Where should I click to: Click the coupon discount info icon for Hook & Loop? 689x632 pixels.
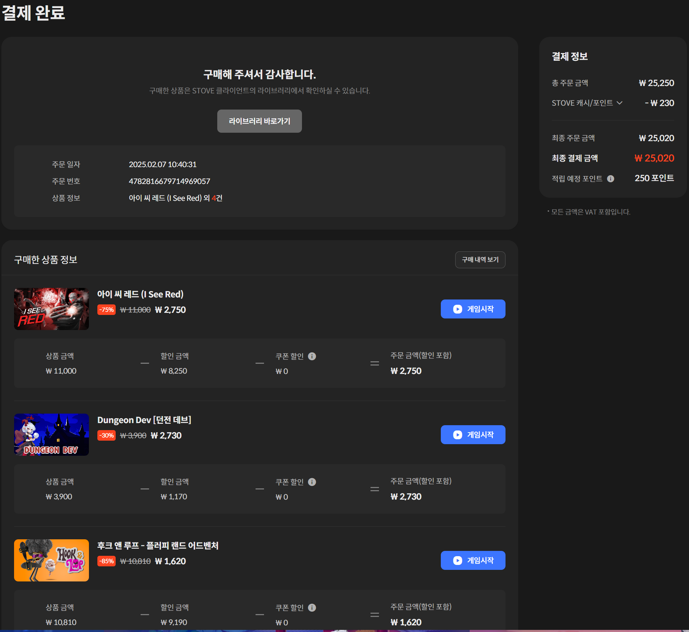tap(312, 607)
